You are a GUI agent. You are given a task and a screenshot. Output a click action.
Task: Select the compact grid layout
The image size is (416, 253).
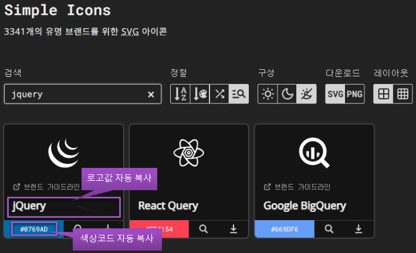403,94
